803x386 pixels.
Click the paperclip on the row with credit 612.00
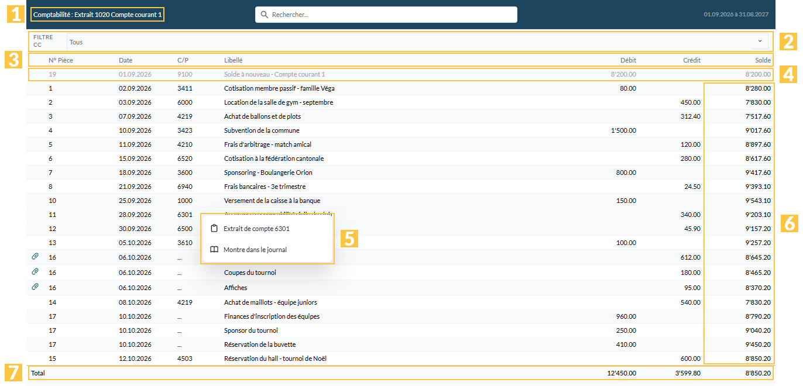click(35, 257)
